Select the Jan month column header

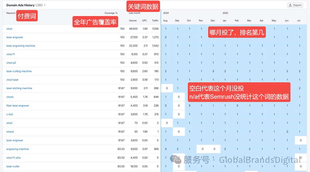[x=224, y=21]
